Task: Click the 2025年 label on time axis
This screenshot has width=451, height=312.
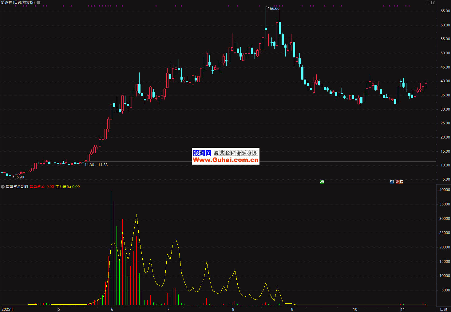Action: [8, 309]
